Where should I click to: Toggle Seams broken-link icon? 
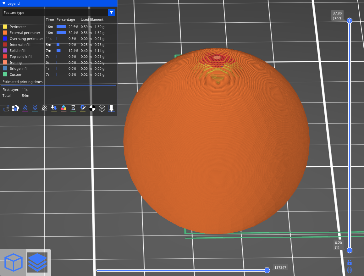point(44,108)
